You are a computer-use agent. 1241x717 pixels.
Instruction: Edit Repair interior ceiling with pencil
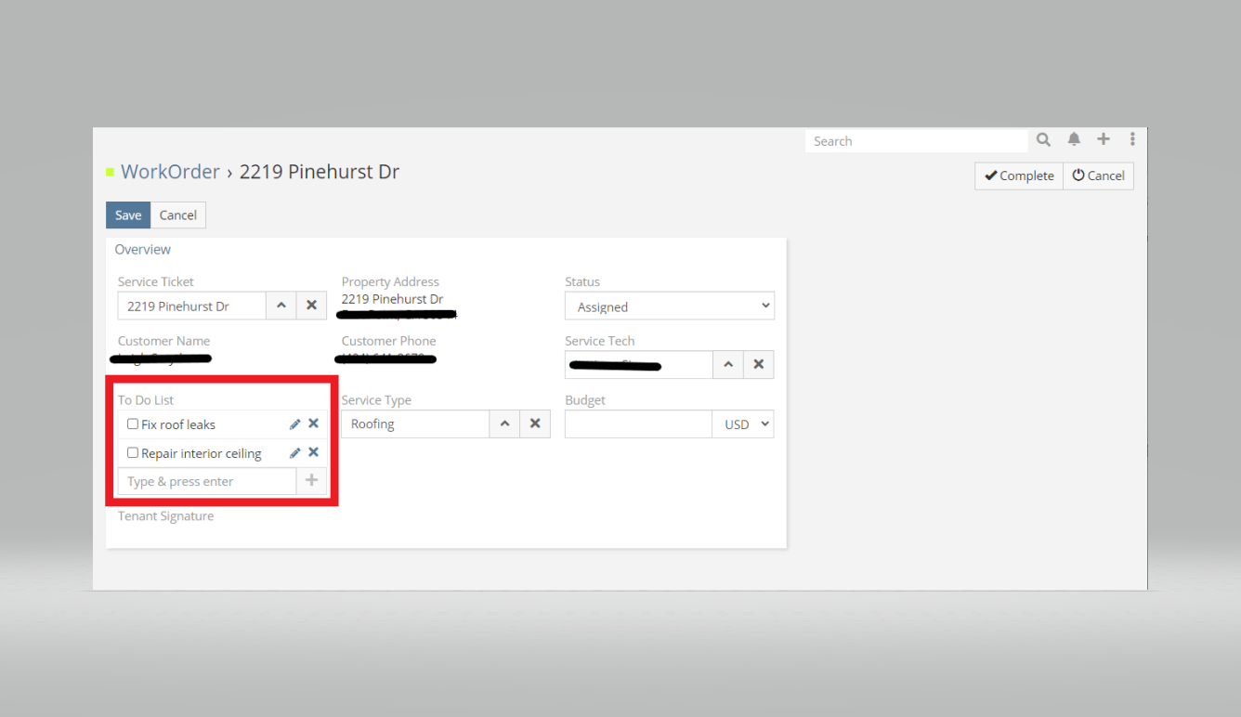coord(294,453)
